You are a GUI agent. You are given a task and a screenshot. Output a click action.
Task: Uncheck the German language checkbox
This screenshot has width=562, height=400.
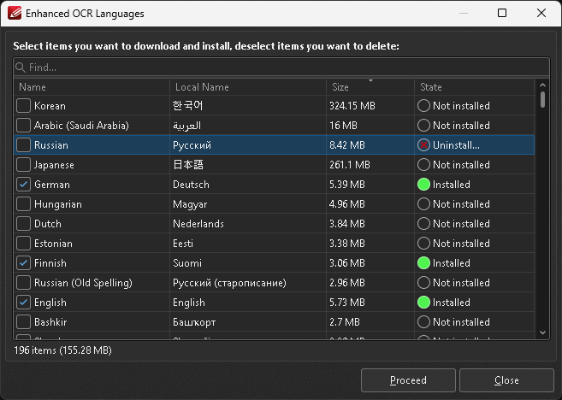click(23, 185)
